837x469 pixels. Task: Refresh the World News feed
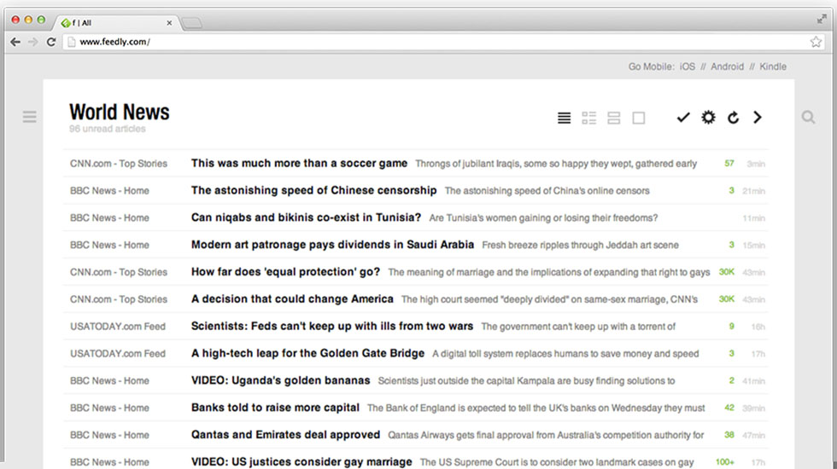[x=733, y=118]
